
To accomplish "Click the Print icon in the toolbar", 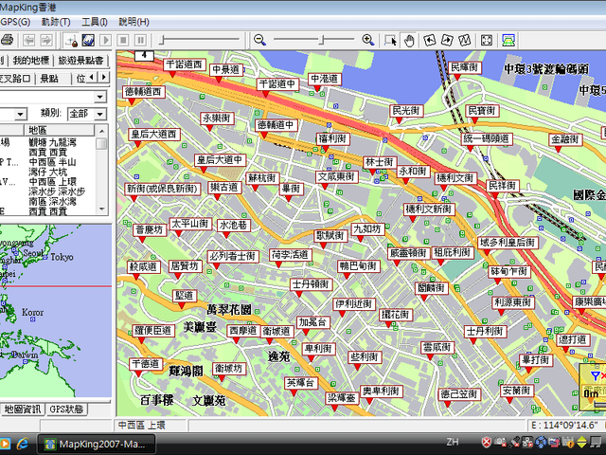I will [x=7, y=40].
